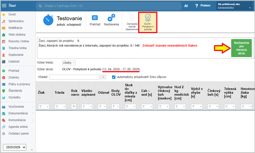Viewport: 255px width, 153px height.
Task: Open the Prehľad toolbar icon
Action: (95, 20)
